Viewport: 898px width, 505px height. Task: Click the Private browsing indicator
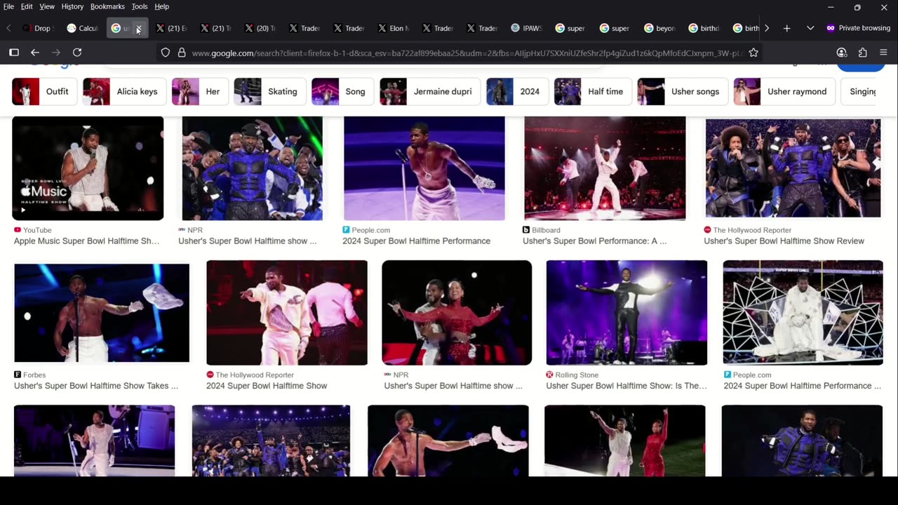pyautogui.click(x=858, y=28)
